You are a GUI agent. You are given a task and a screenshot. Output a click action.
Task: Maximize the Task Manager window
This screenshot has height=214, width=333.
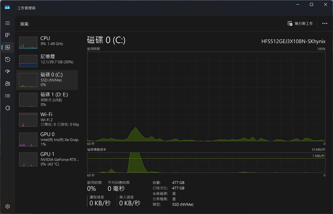pyautogui.click(x=311, y=4)
